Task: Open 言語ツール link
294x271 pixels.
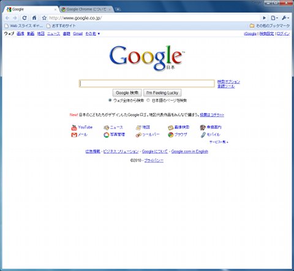Action: coord(226,86)
